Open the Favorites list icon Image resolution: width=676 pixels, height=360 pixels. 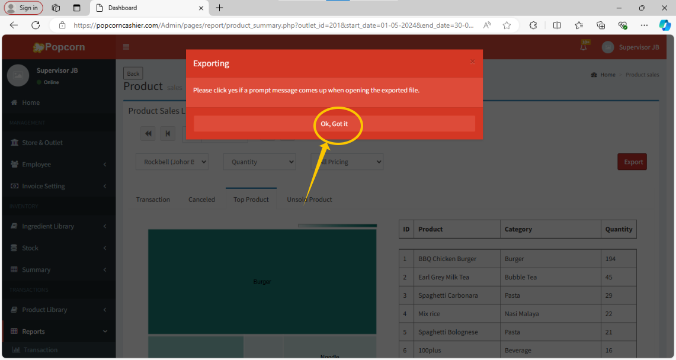[x=579, y=25]
